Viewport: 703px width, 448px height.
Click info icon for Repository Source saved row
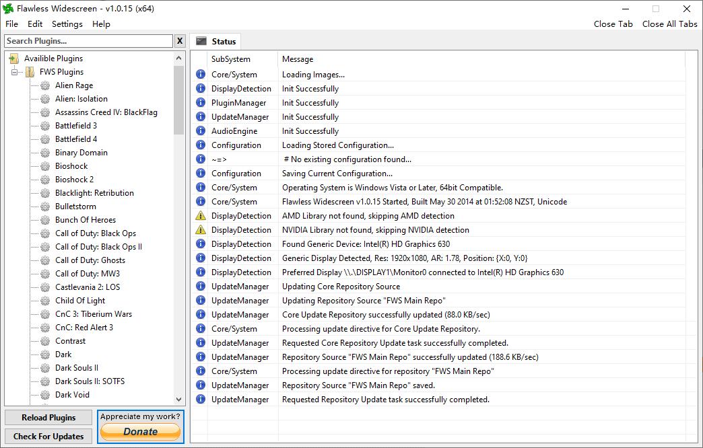tap(201, 385)
